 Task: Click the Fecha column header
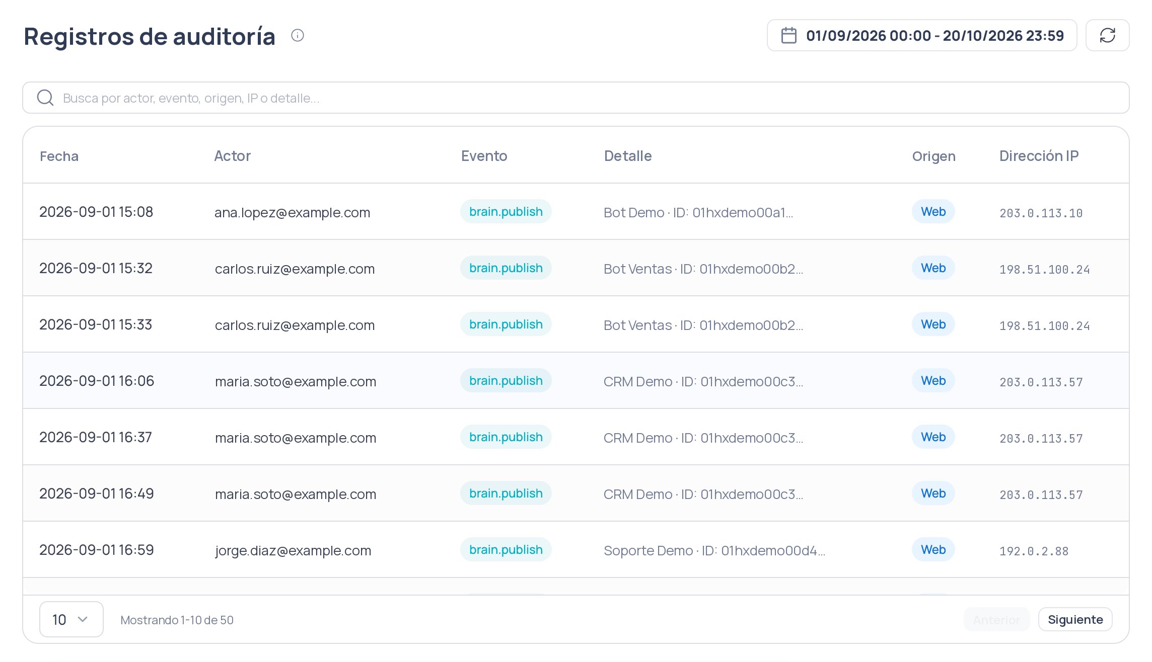point(59,156)
